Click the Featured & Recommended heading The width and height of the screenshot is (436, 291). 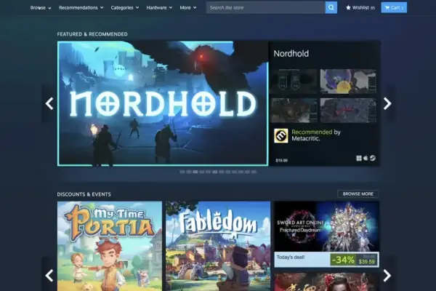point(92,34)
